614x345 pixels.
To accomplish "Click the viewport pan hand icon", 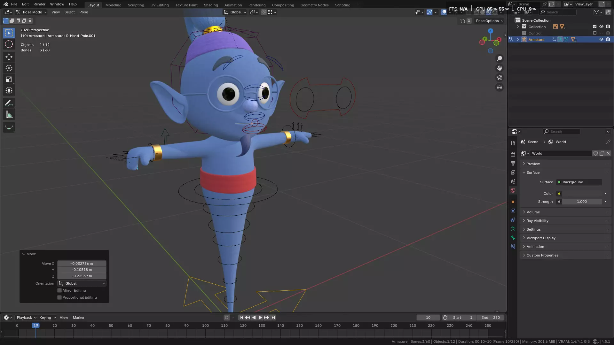I will (500, 68).
